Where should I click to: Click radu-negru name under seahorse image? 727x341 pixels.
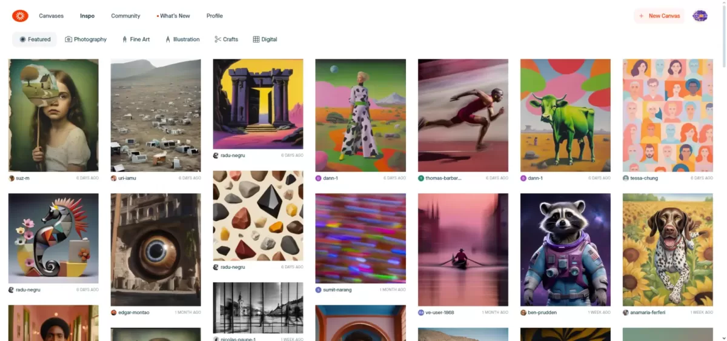click(x=28, y=290)
